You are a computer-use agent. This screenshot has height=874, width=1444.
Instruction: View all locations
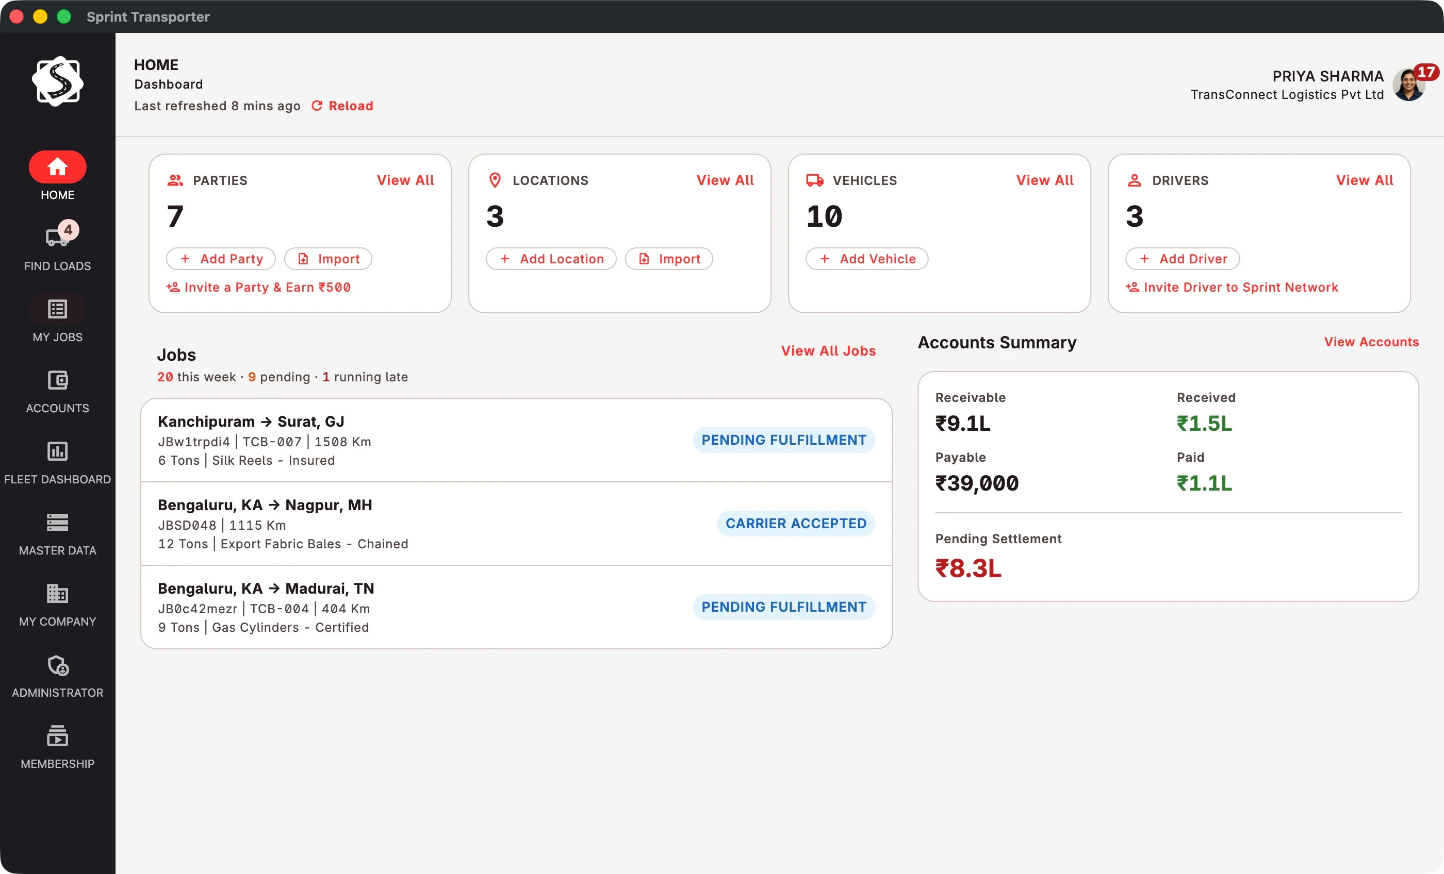(725, 180)
